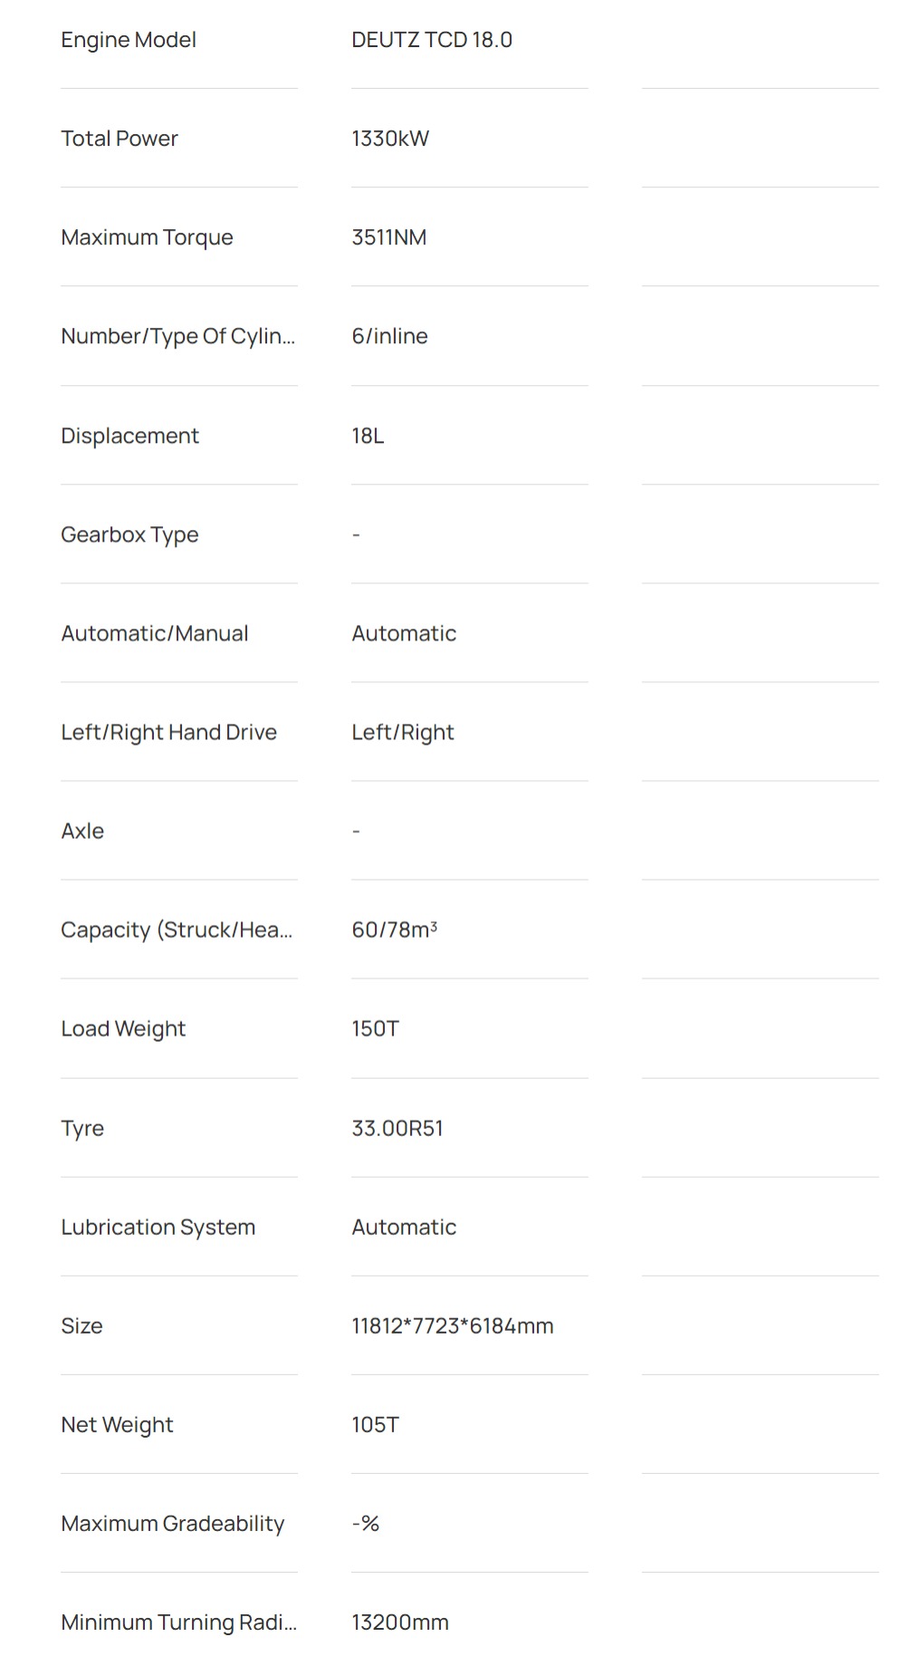Click the 3511NM torque value
The width and height of the screenshot is (909, 1666).
click(x=389, y=237)
